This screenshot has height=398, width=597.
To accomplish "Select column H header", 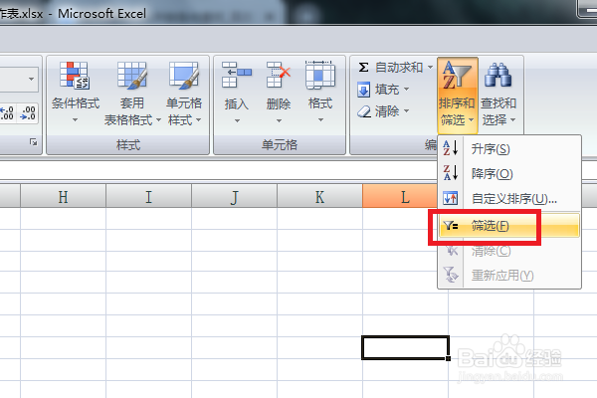I will (64, 197).
